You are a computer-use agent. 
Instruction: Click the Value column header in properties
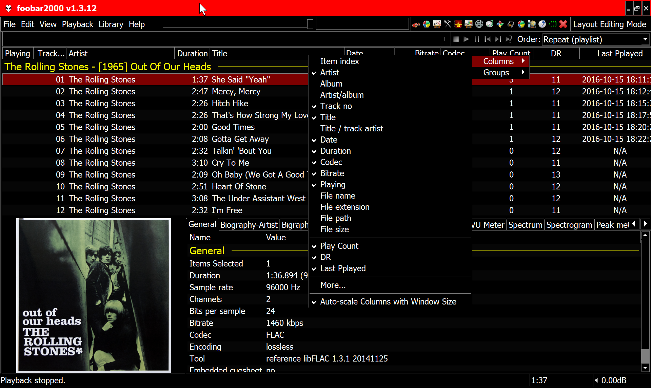tap(287, 237)
